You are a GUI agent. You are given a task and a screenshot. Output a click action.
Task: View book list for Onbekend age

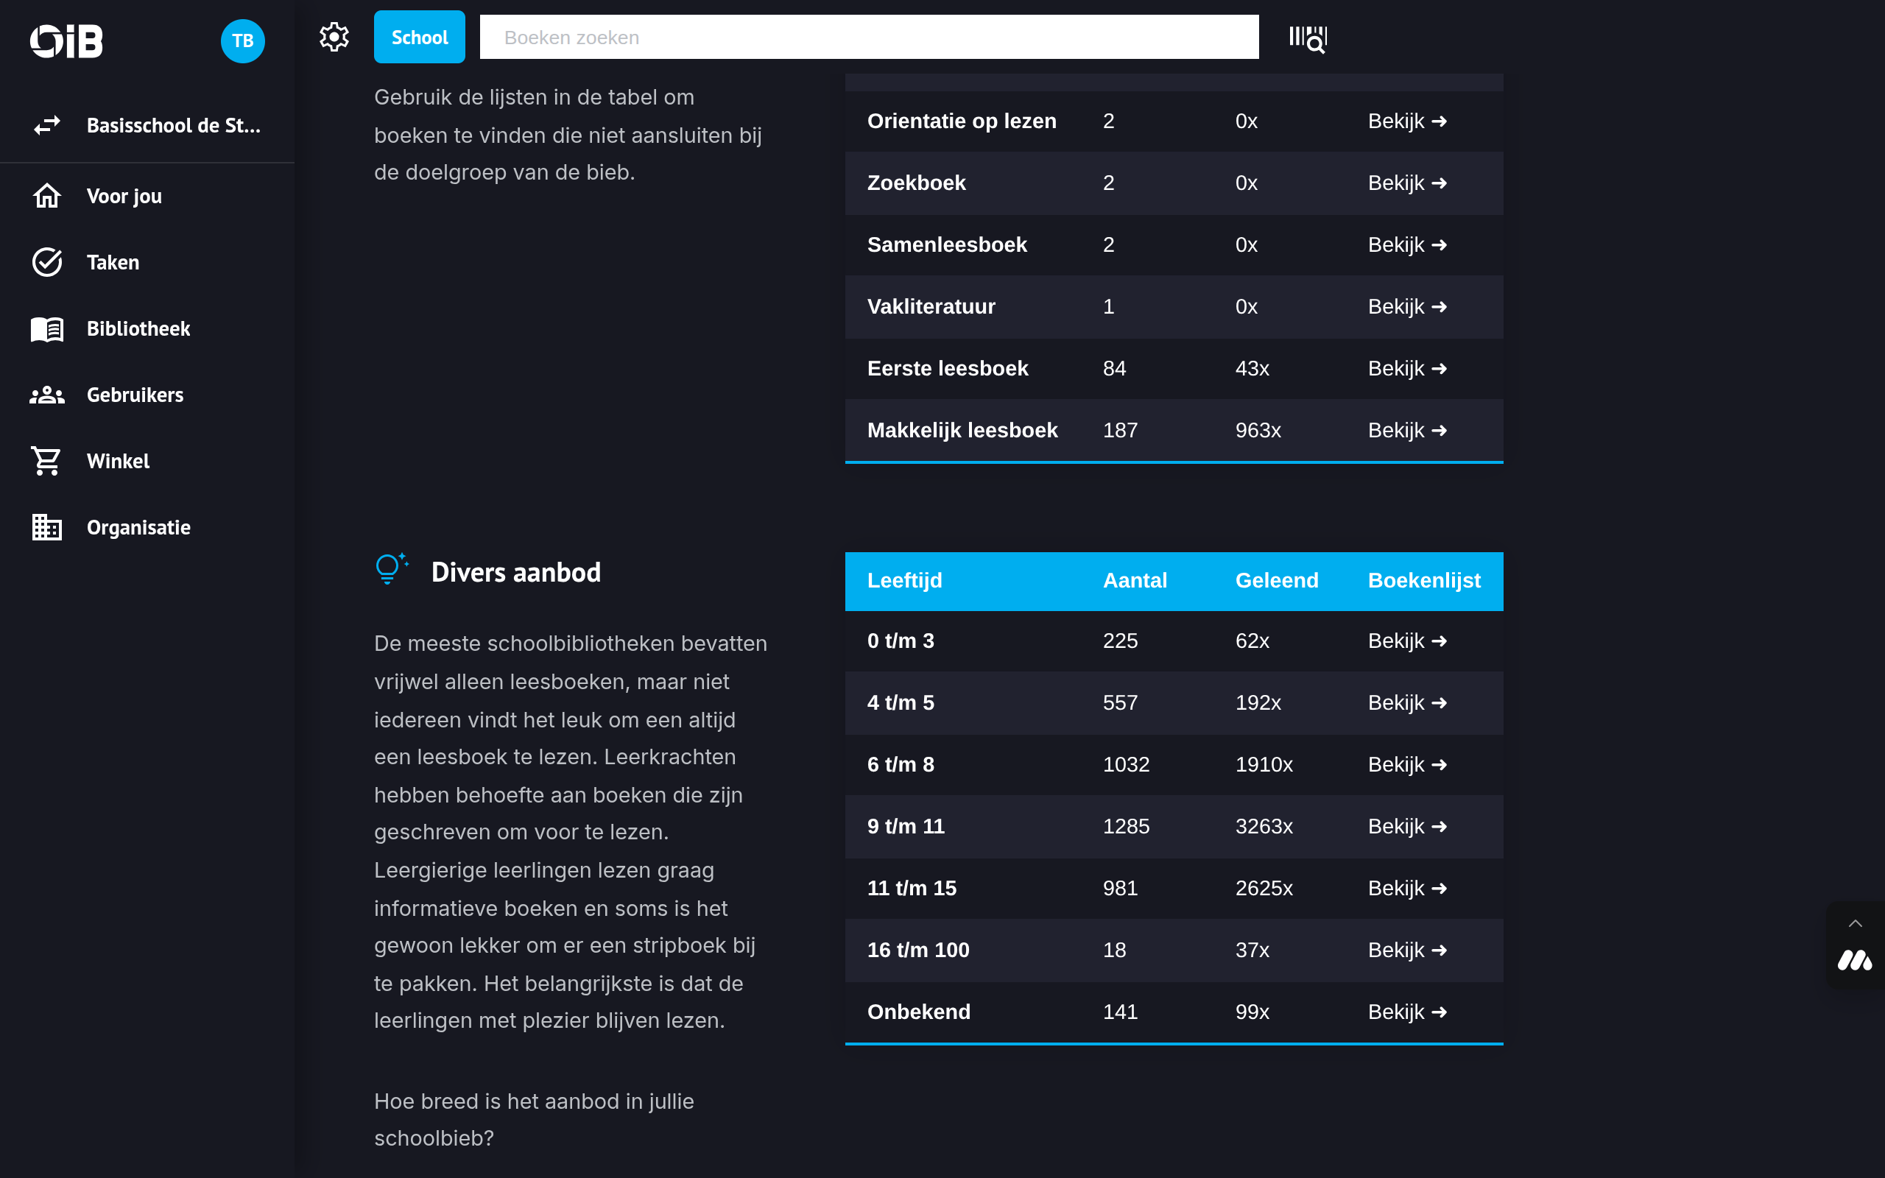click(1406, 1012)
